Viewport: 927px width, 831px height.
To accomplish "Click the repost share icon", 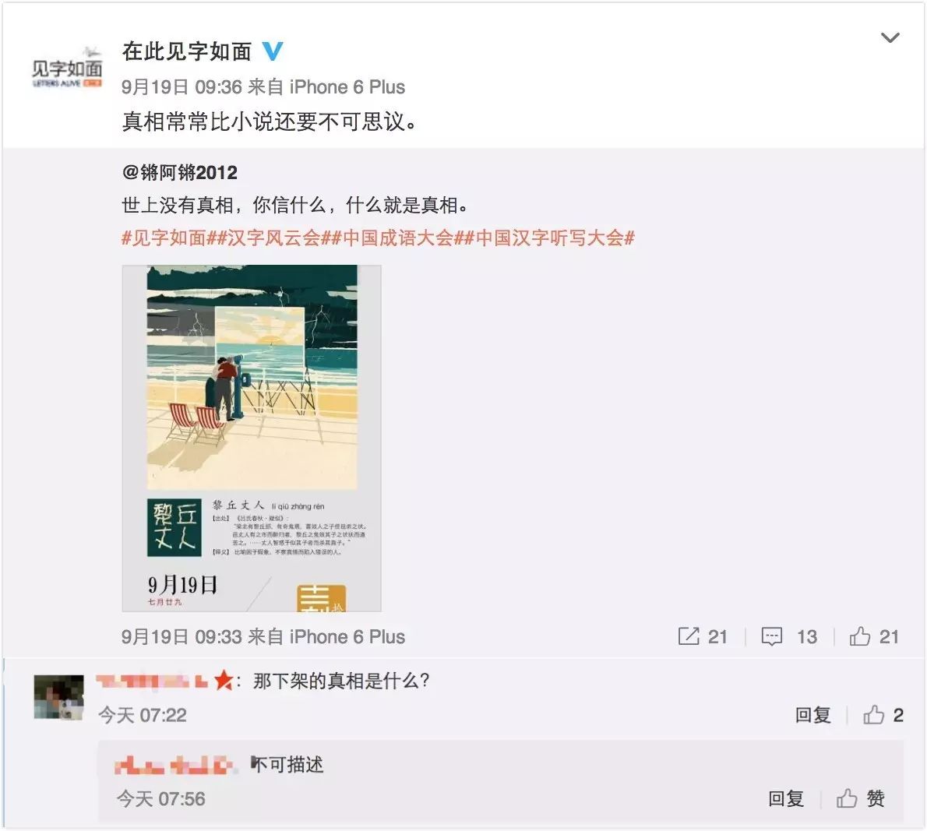I will tap(688, 636).
